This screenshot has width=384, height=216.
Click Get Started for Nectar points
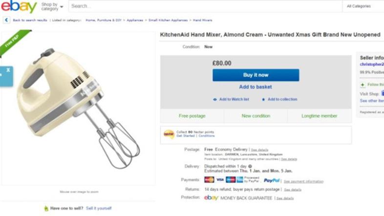(186, 136)
